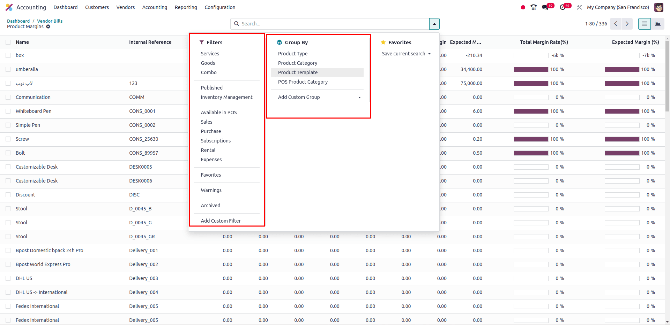
Task: Tick the checkbox for Customizable Desk DESK0005
Action: click(8, 167)
